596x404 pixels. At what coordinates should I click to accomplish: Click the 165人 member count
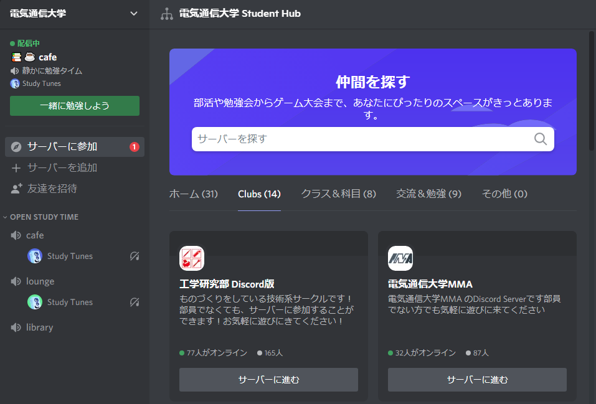[x=273, y=353]
